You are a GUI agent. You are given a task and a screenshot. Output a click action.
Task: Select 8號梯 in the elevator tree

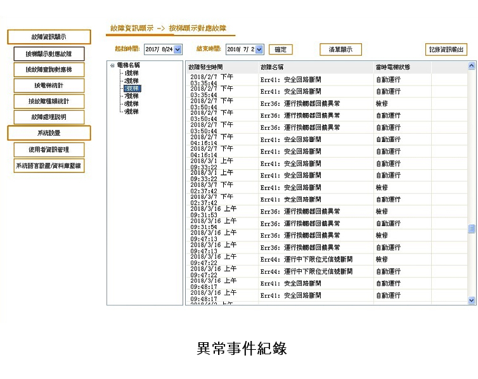click(x=131, y=103)
